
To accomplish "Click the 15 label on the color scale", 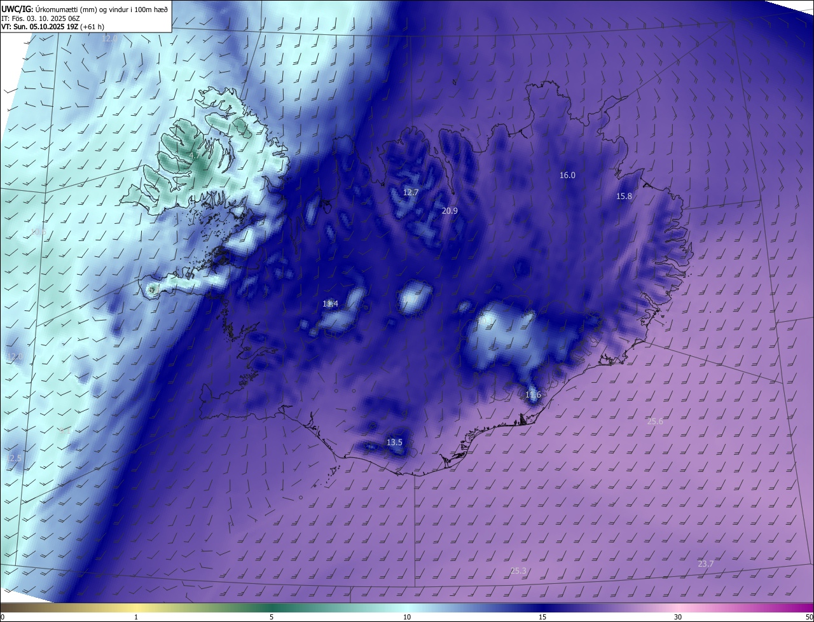I will [x=542, y=617].
